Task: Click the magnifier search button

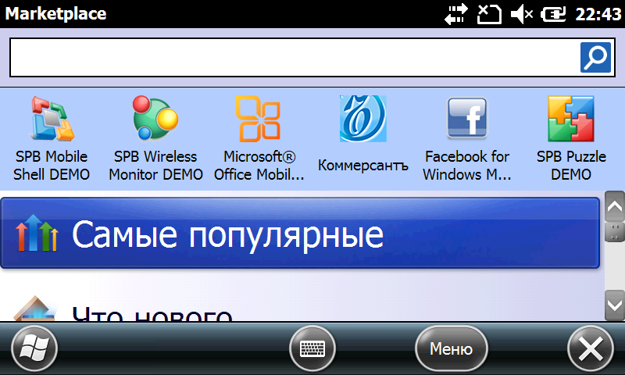Action: pos(595,57)
